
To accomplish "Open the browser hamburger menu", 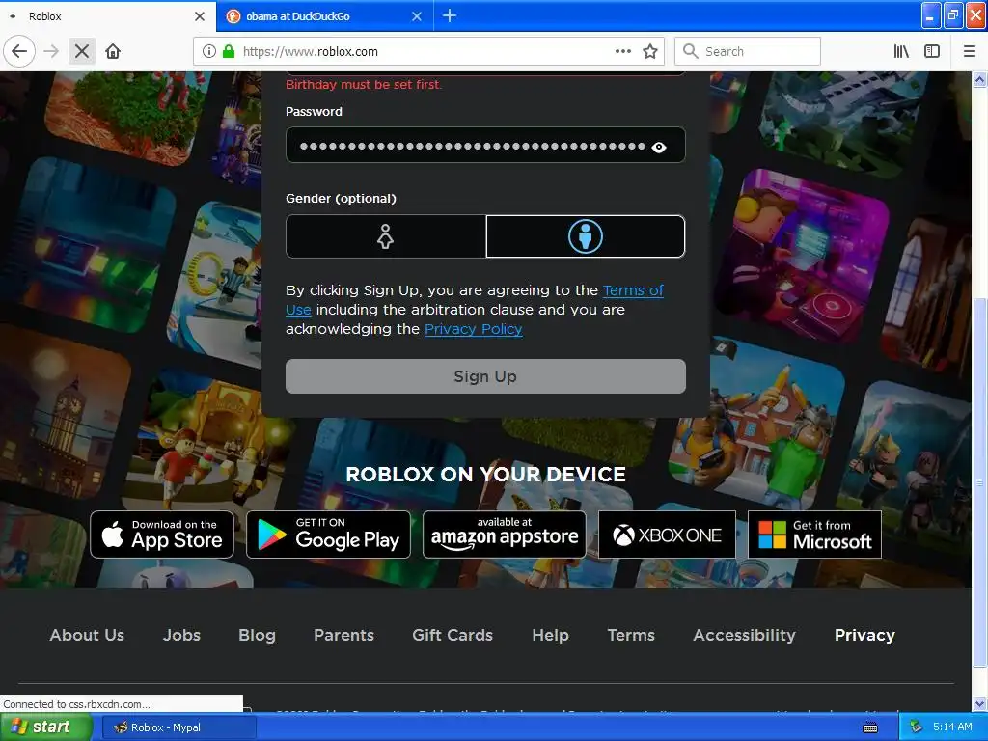I will click(x=970, y=51).
